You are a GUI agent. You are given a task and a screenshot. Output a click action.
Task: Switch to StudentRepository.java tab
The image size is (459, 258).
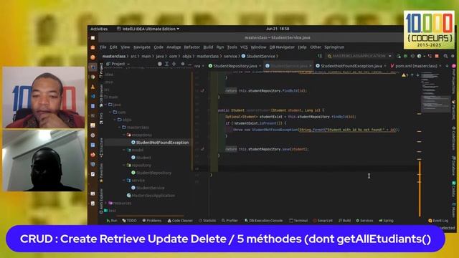point(235,66)
